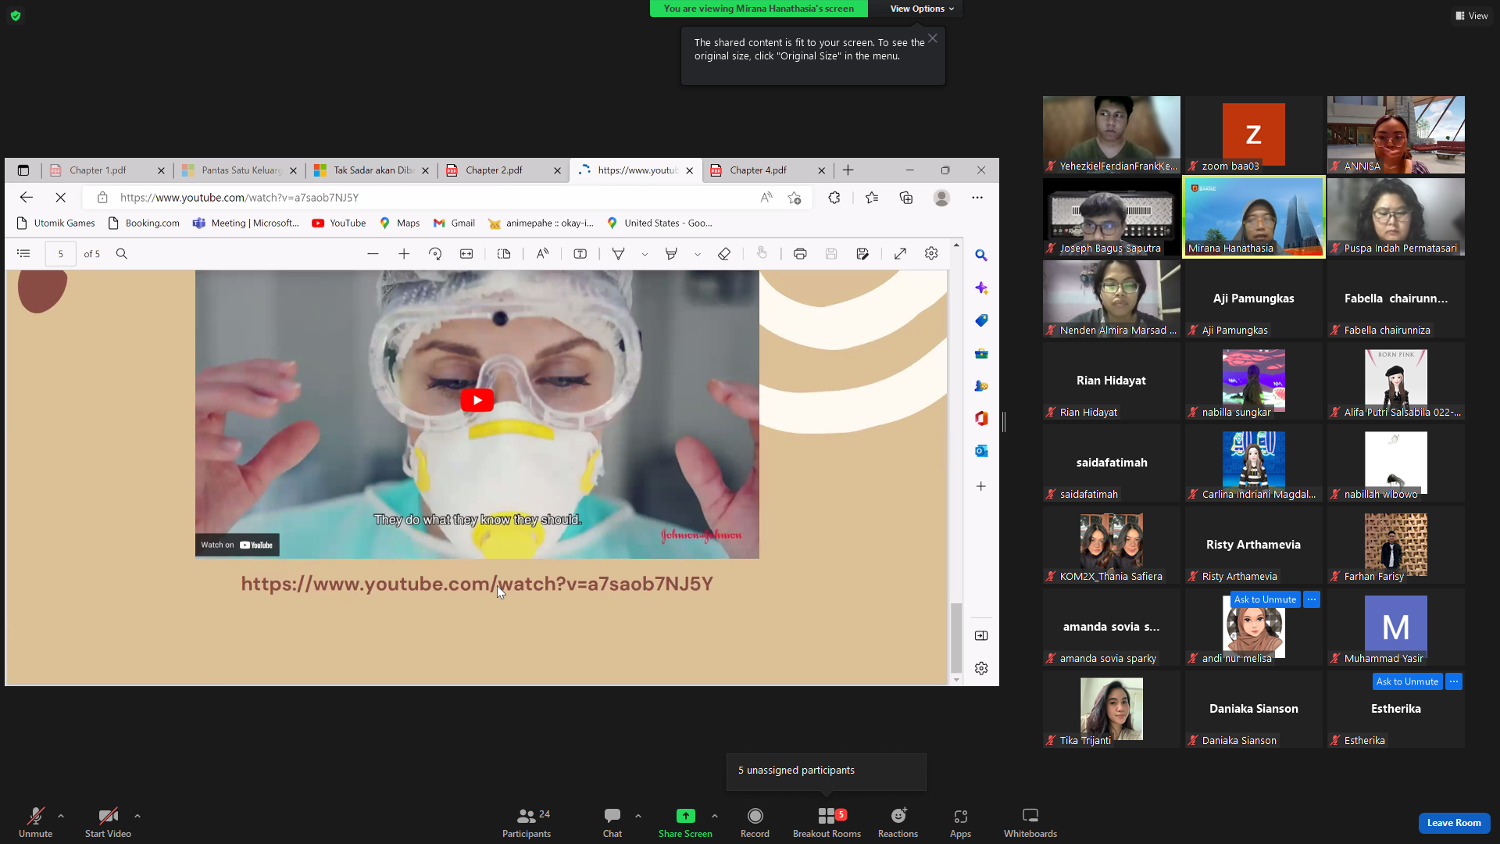This screenshot has height=844, width=1500.
Task: Expand chat options arrow beside Chat
Action: point(638,816)
